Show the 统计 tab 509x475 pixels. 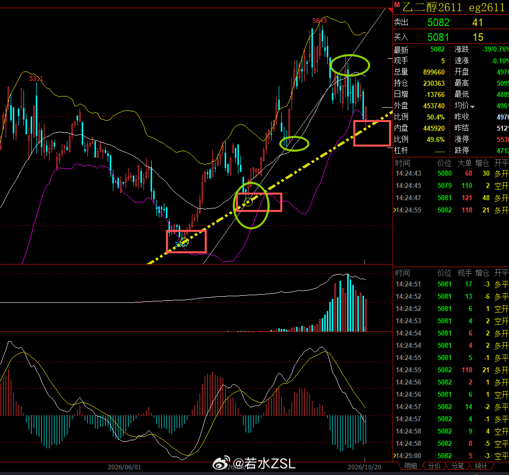coord(481,466)
